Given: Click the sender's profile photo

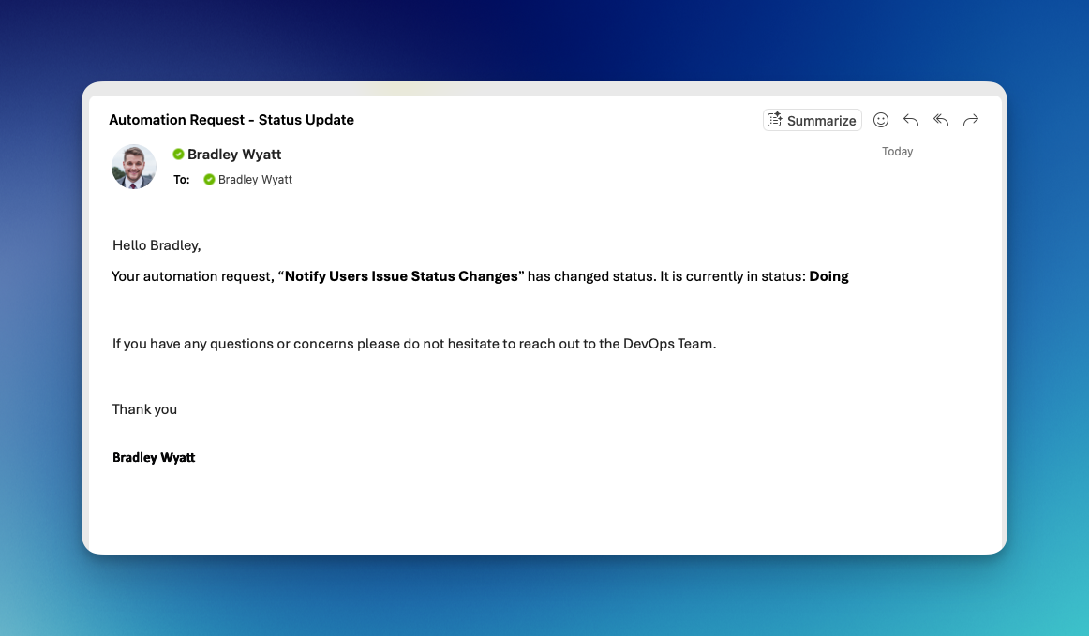Looking at the screenshot, I should point(134,167).
